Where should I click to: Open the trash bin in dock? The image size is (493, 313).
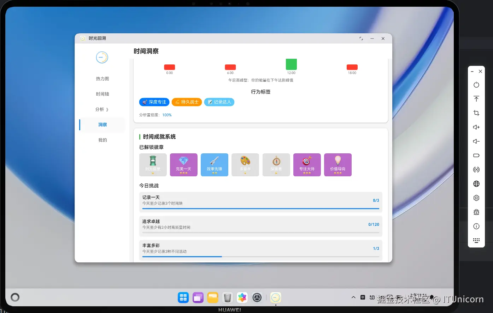(228, 298)
